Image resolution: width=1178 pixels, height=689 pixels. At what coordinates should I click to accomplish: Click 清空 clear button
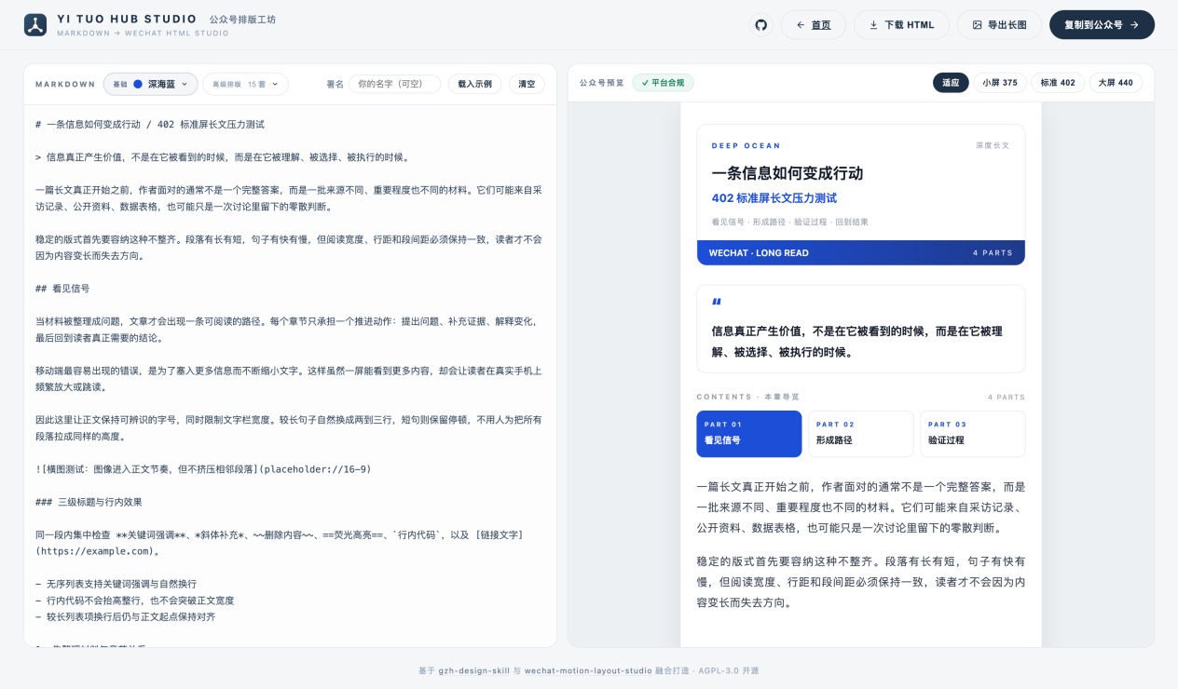527,84
